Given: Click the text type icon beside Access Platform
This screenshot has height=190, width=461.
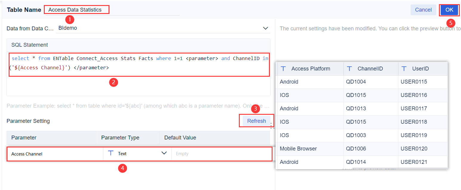Looking at the screenshot, I should pos(284,69).
